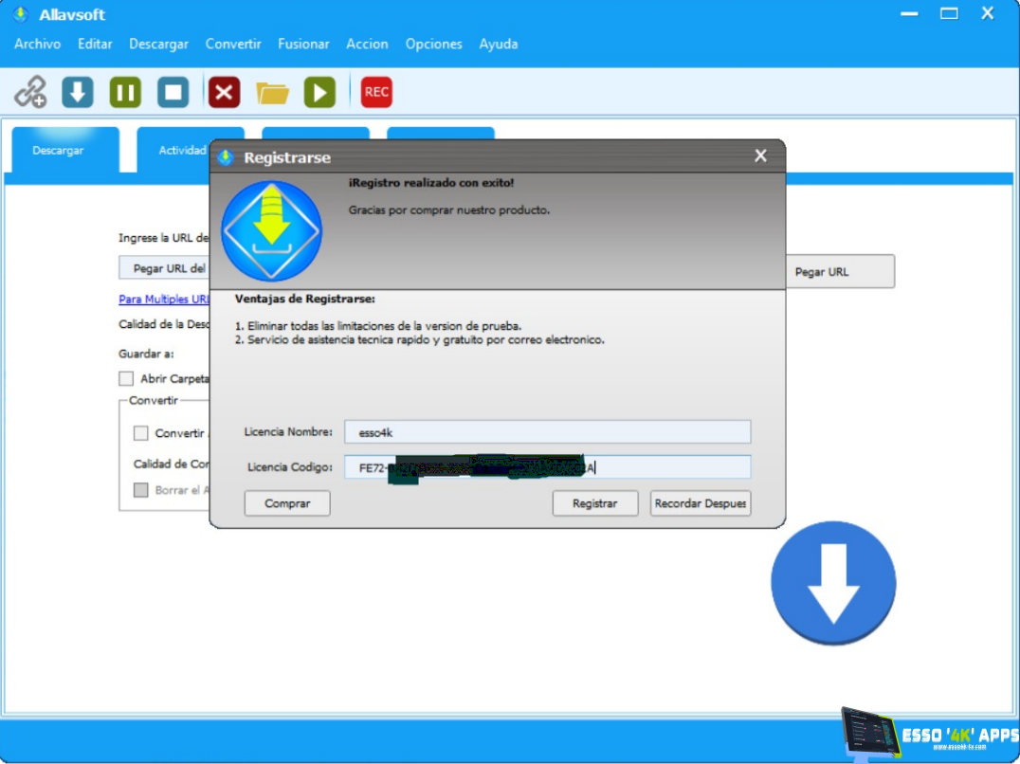Click the red X delete icon
Viewport: 1020px width, 764px height.
224,92
